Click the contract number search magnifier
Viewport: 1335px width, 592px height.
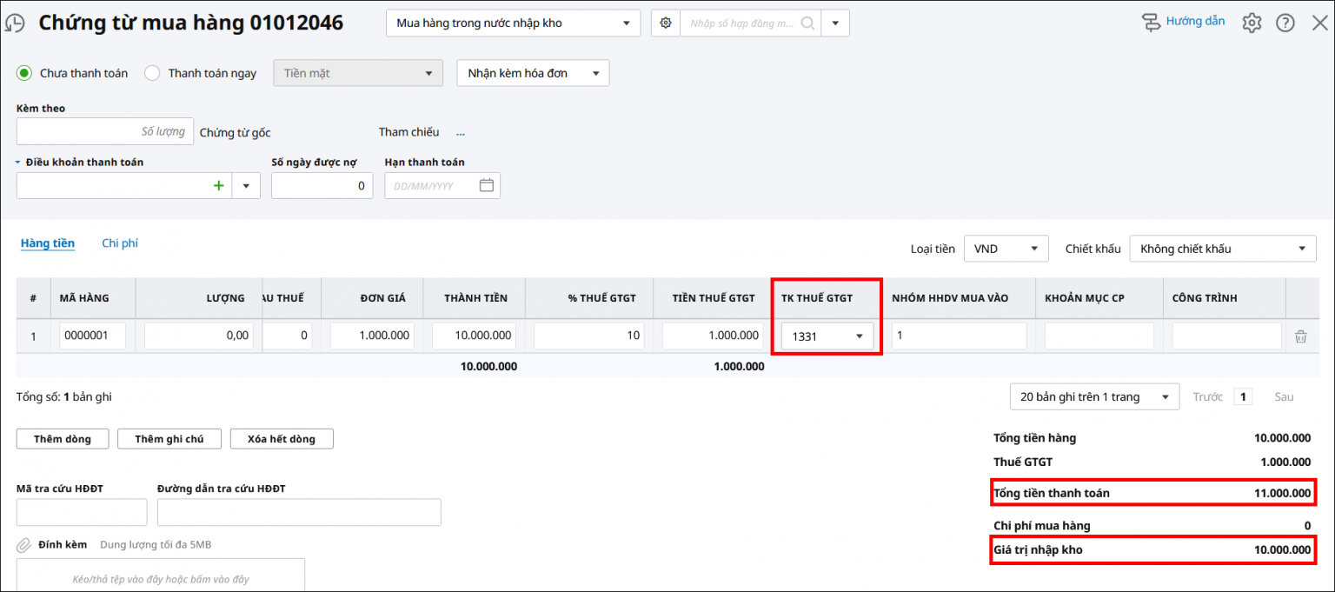pyautogui.click(x=807, y=23)
